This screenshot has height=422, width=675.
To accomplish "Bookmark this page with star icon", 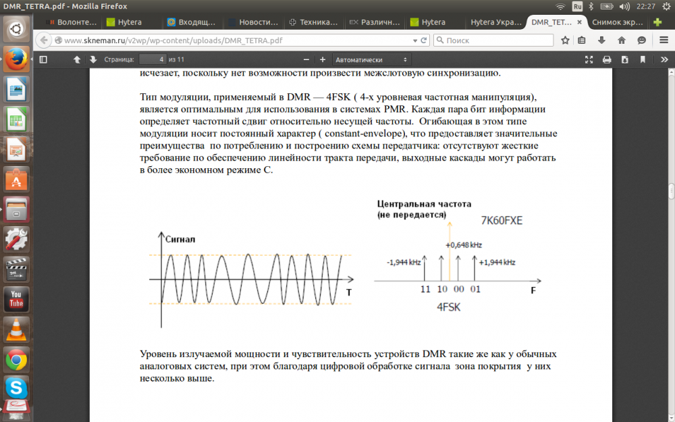I will 565,41.
